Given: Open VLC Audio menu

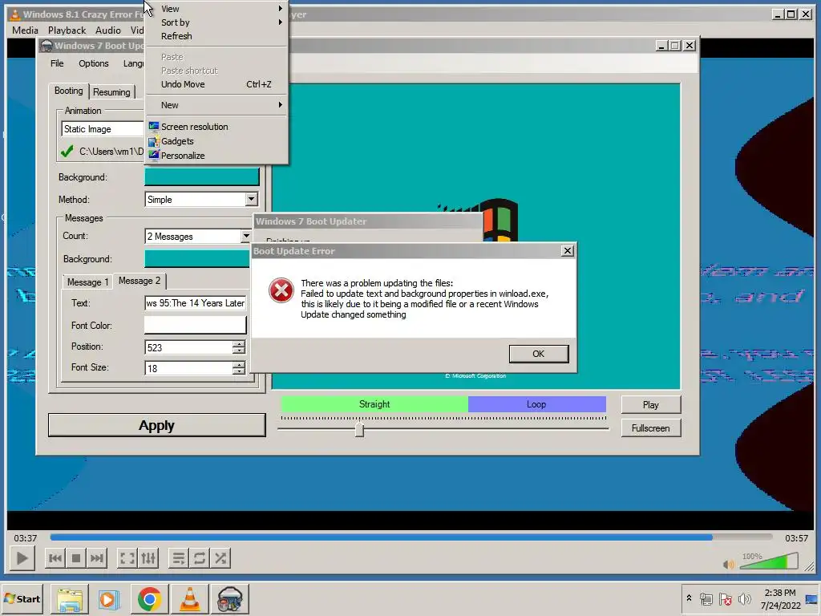Looking at the screenshot, I should click(x=108, y=30).
